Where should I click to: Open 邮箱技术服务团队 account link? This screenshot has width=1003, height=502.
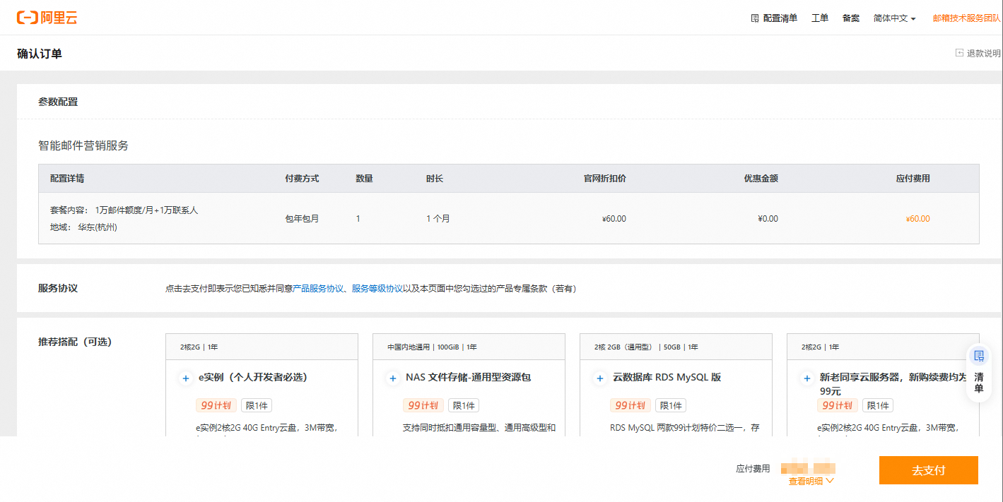coord(966,18)
